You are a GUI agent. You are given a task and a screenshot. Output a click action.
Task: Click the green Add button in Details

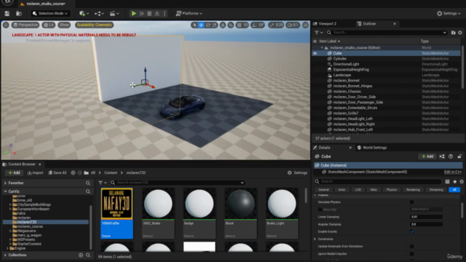point(427,156)
